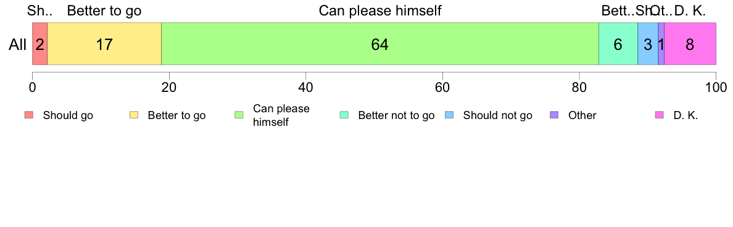Select the green bar segment labeled 64
733x227 pixels.
(x=380, y=44)
